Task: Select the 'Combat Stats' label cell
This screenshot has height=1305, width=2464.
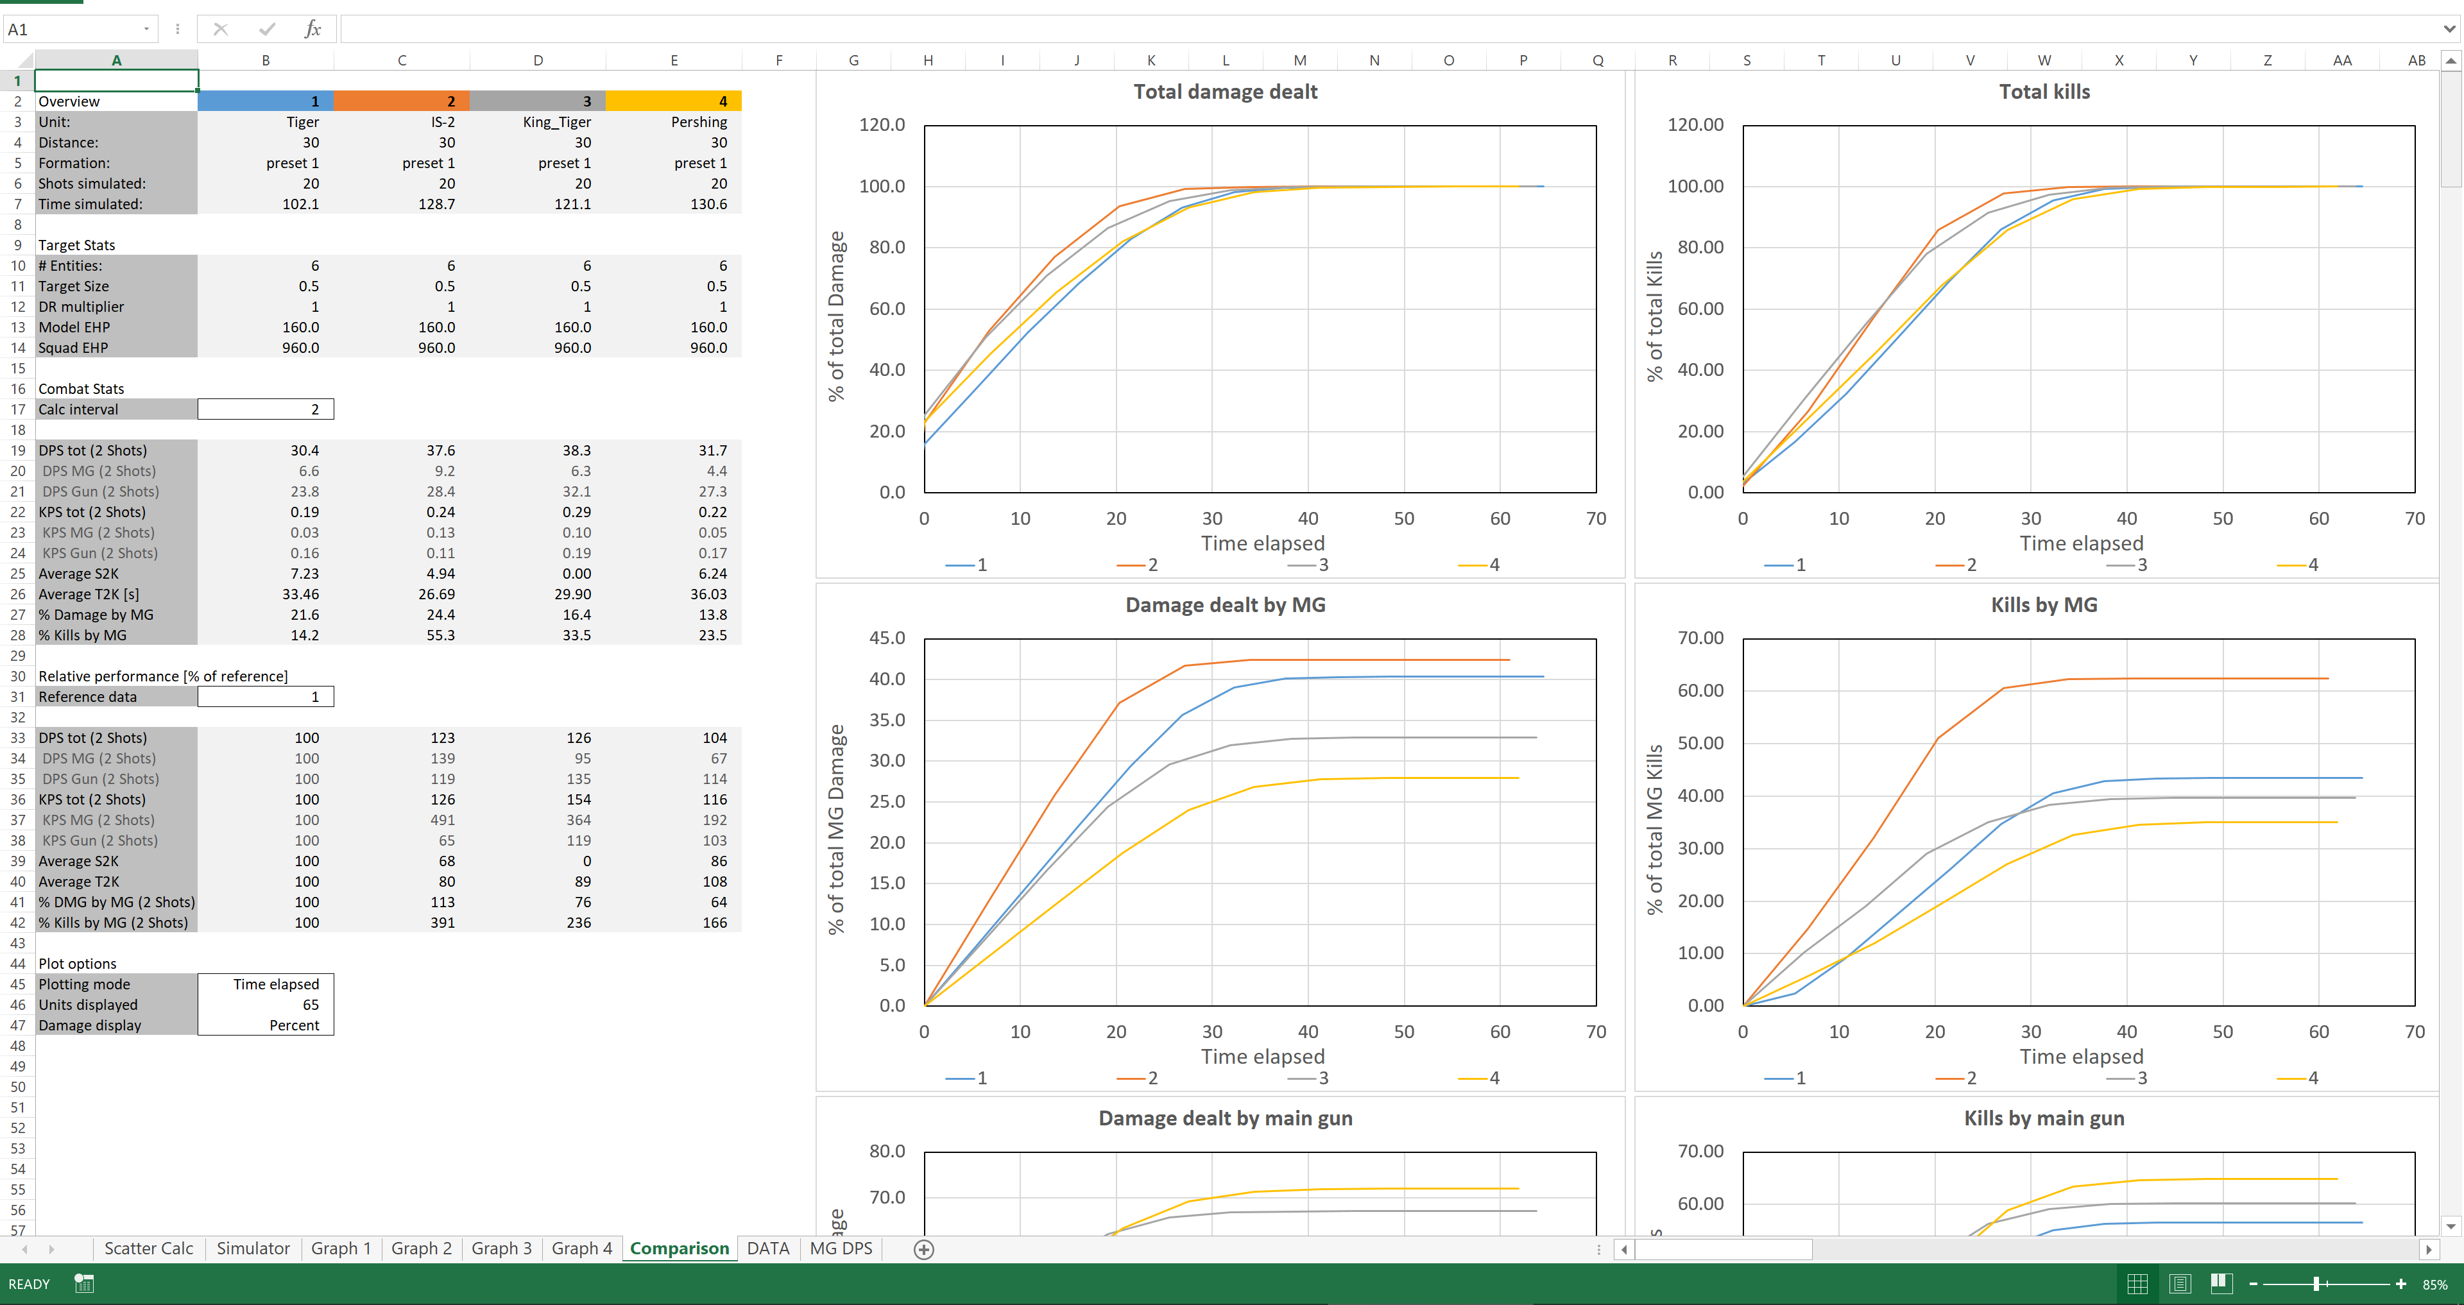Action: (117, 388)
